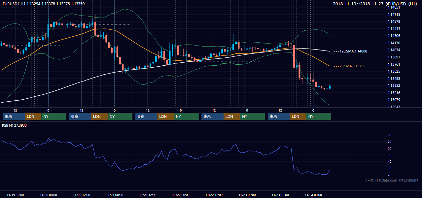The image size is (422, 198).
Task: Click the RSI 60 level label
Action: coord(389,148)
